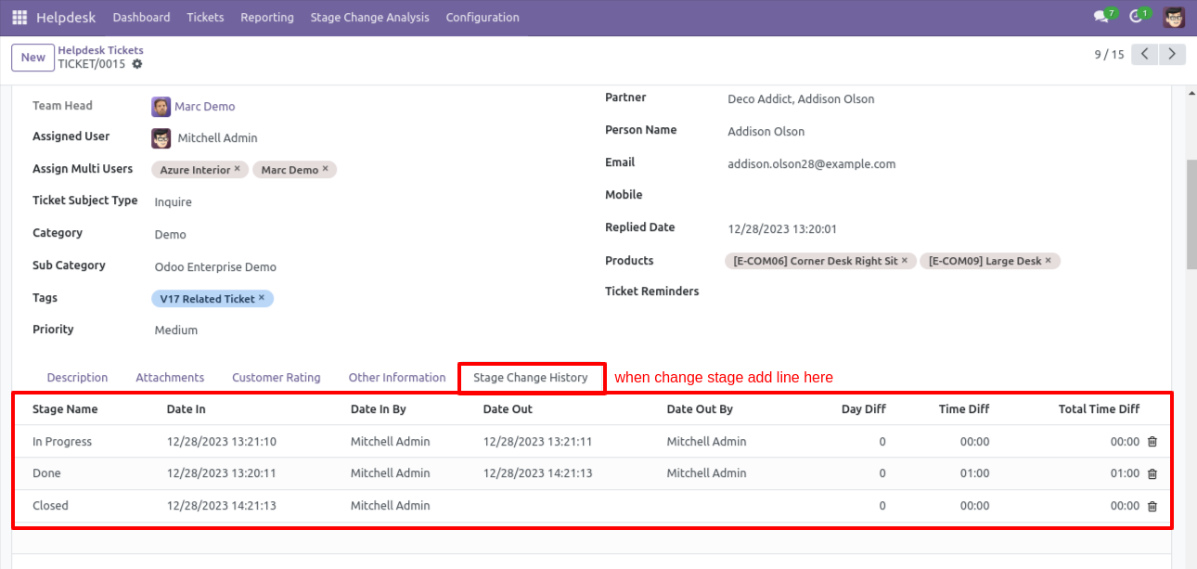Image resolution: width=1197 pixels, height=569 pixels.
Task: Remove the V17 Related Ticket tag
Action: [262, 298]
